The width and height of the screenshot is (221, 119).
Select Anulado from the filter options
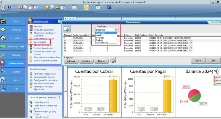pyautogui.click(x=99, y=40)
